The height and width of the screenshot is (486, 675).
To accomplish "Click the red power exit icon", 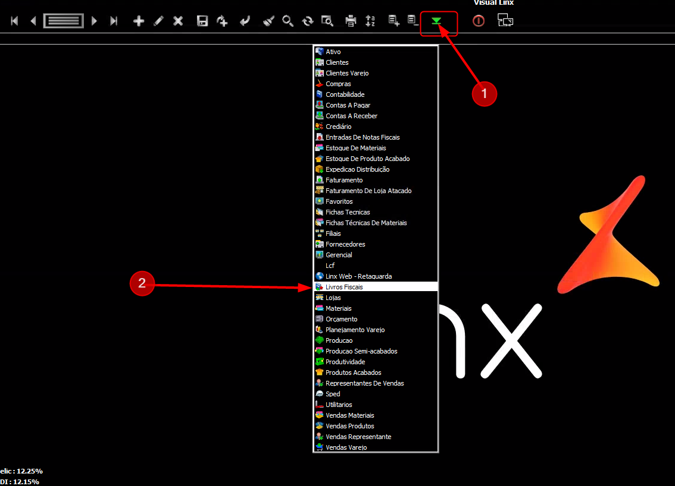I will coord(478,21).
